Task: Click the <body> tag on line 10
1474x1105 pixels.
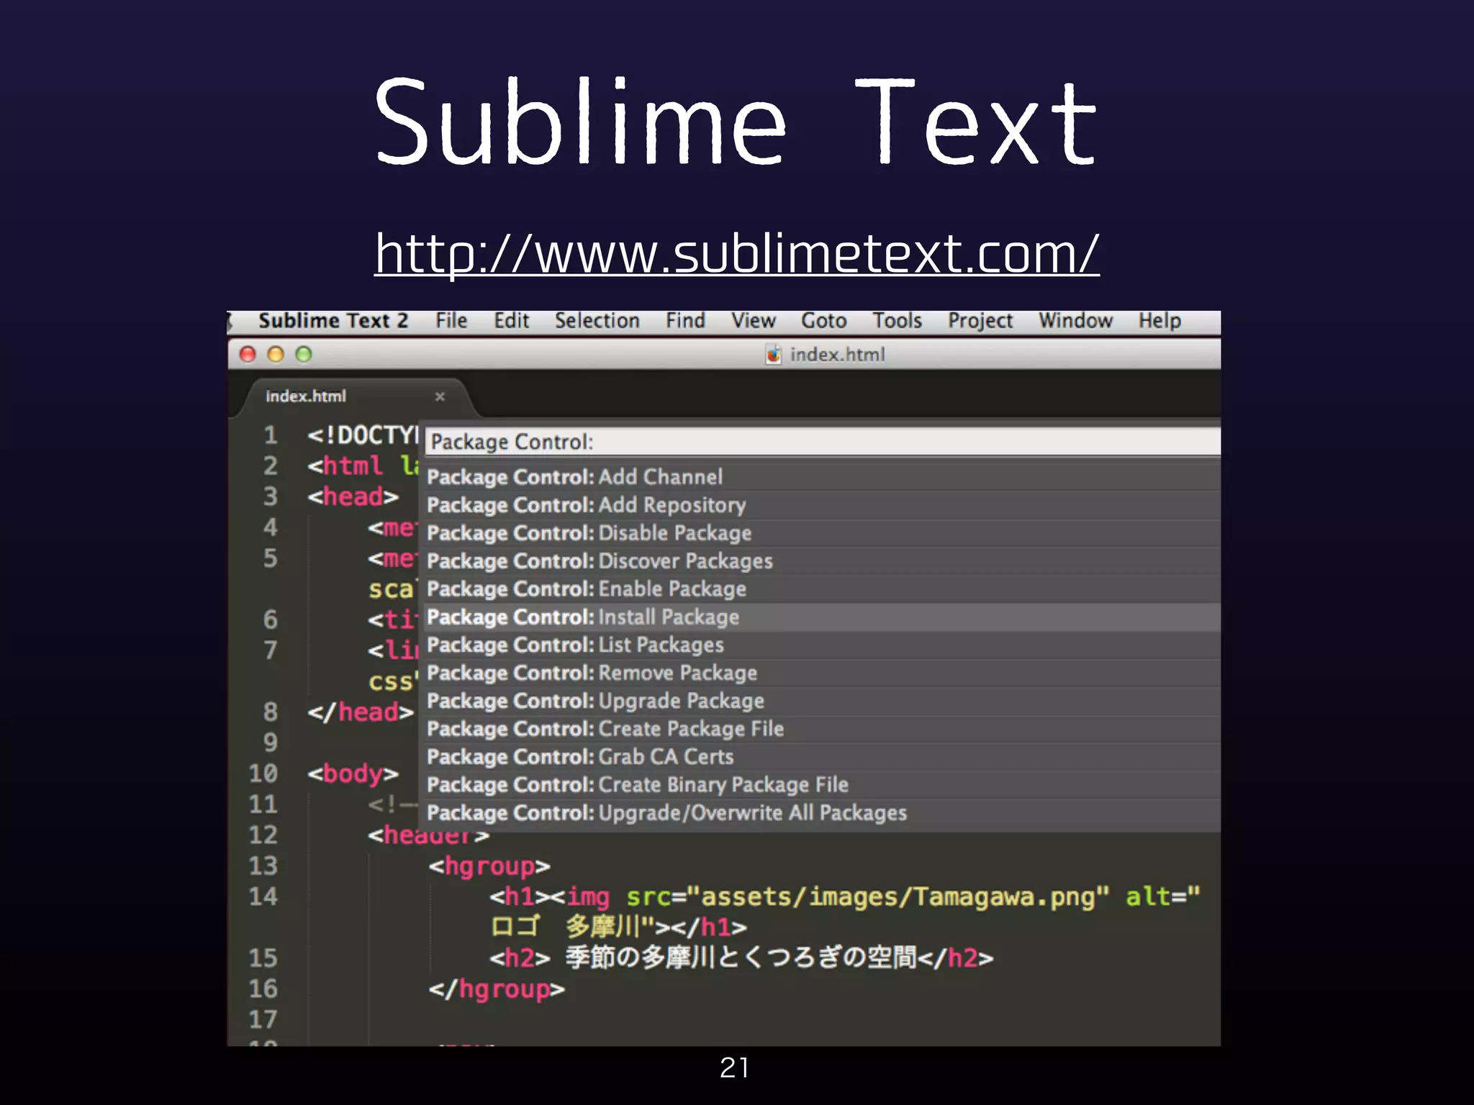Action: click(x=353, y=774)
